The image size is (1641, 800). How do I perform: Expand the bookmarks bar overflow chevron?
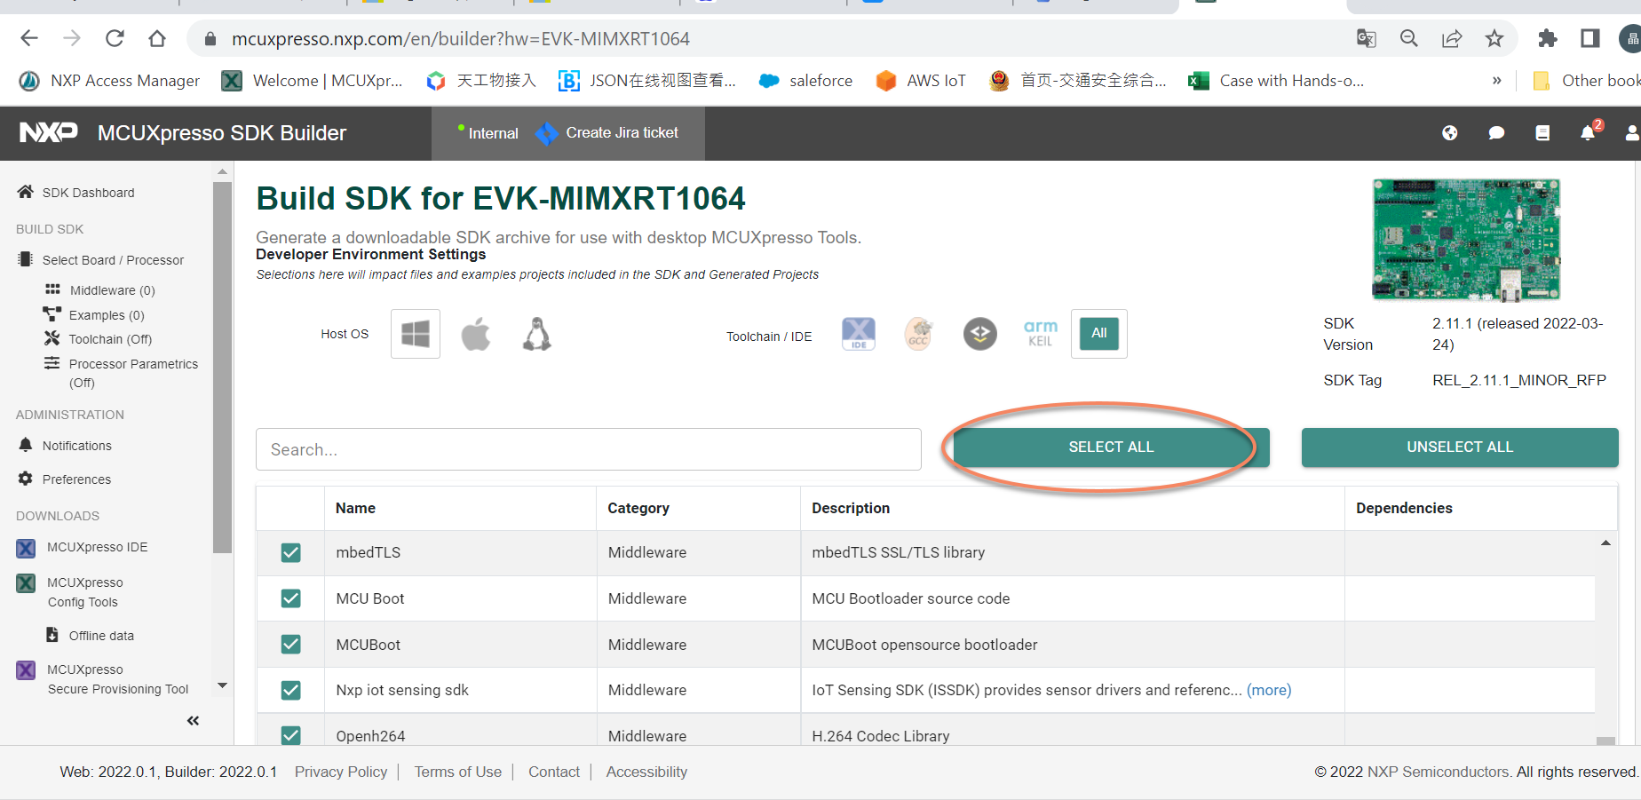click(x=1497, y=80)
